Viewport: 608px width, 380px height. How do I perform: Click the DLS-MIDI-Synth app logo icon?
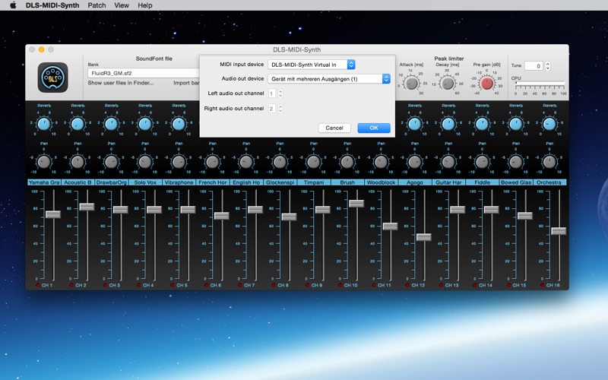pyautogui.click(x=53, y=78)
